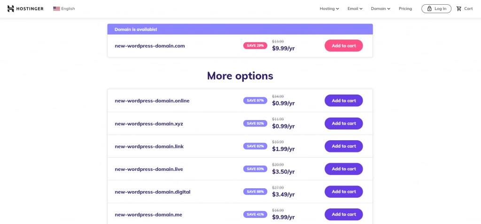Screen dimensions: 481x224
Task: Add the .live domain to cart
Action: 343,169
